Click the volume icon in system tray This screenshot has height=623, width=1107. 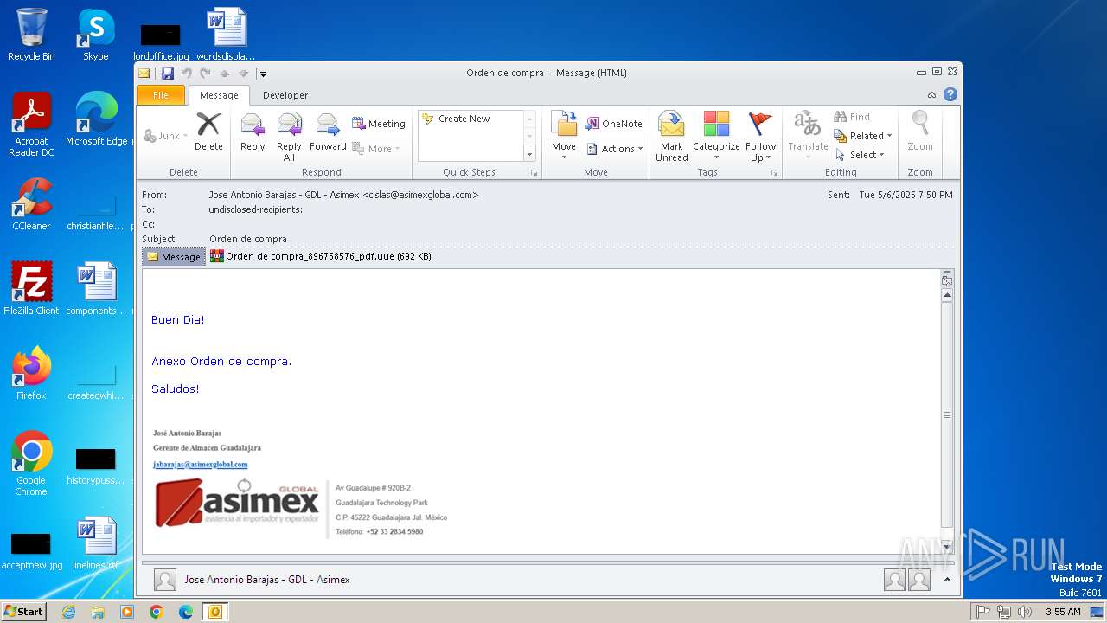1025,612
